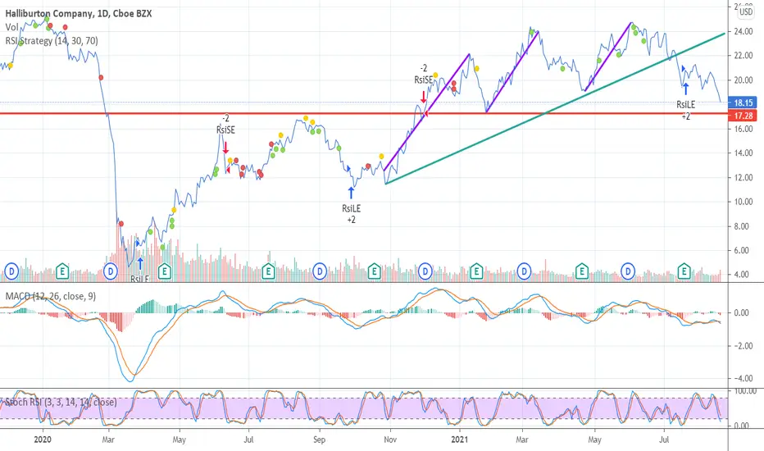Viewport: 764px width, 451px height.
Task: Click the 10.00 price scale label
Action: click(x=743, y=202)
